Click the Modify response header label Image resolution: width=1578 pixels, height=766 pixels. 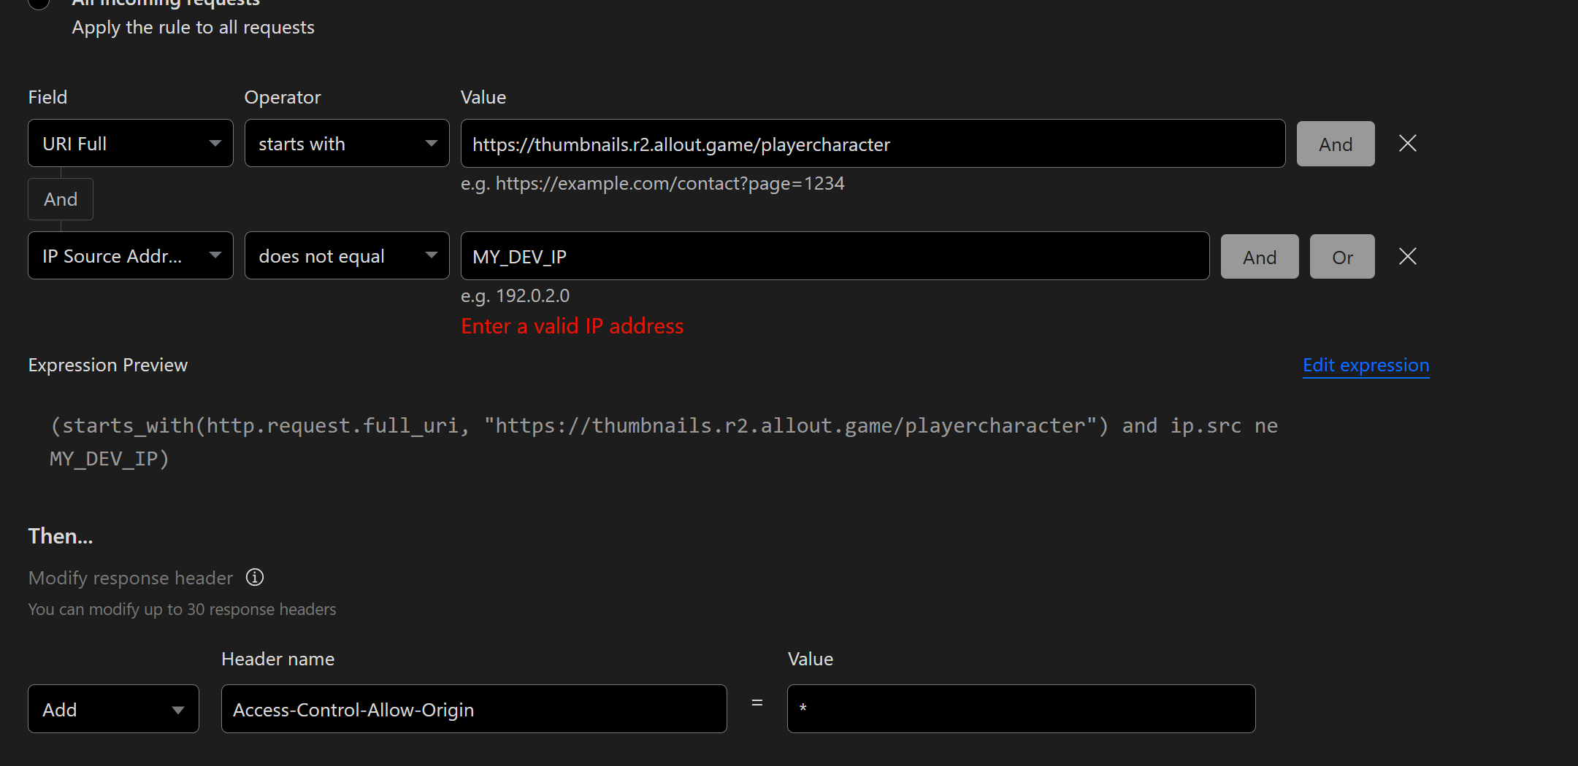(131, 578)
